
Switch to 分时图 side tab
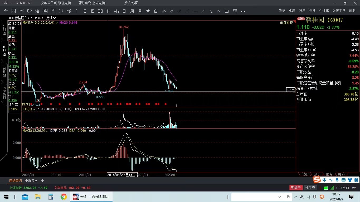(x=4, y=30)
